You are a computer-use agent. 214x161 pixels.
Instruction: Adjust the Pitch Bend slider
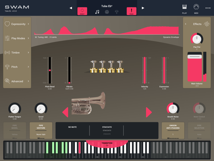point(50,70)
